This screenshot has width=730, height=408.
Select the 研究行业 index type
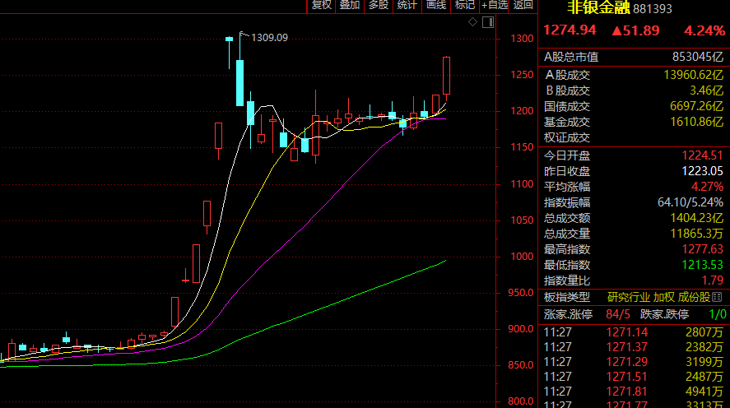click(x=629, y=297)
